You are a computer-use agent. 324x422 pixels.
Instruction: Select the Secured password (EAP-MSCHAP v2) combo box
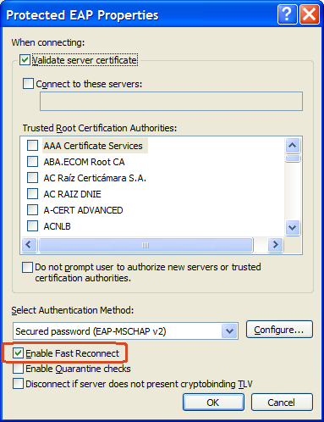(125, 330)
